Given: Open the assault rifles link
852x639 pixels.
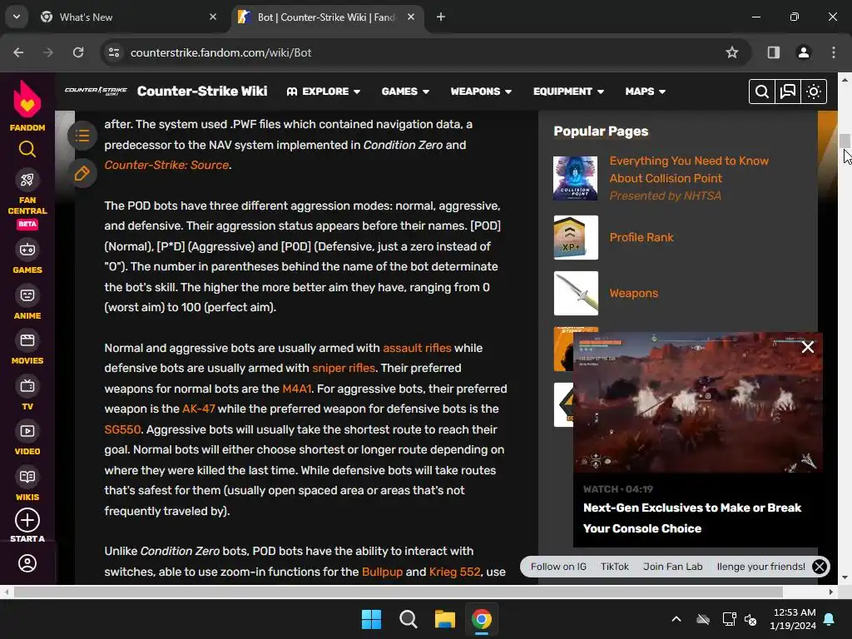Looking at the screenshot, I should tap(417, 349).
